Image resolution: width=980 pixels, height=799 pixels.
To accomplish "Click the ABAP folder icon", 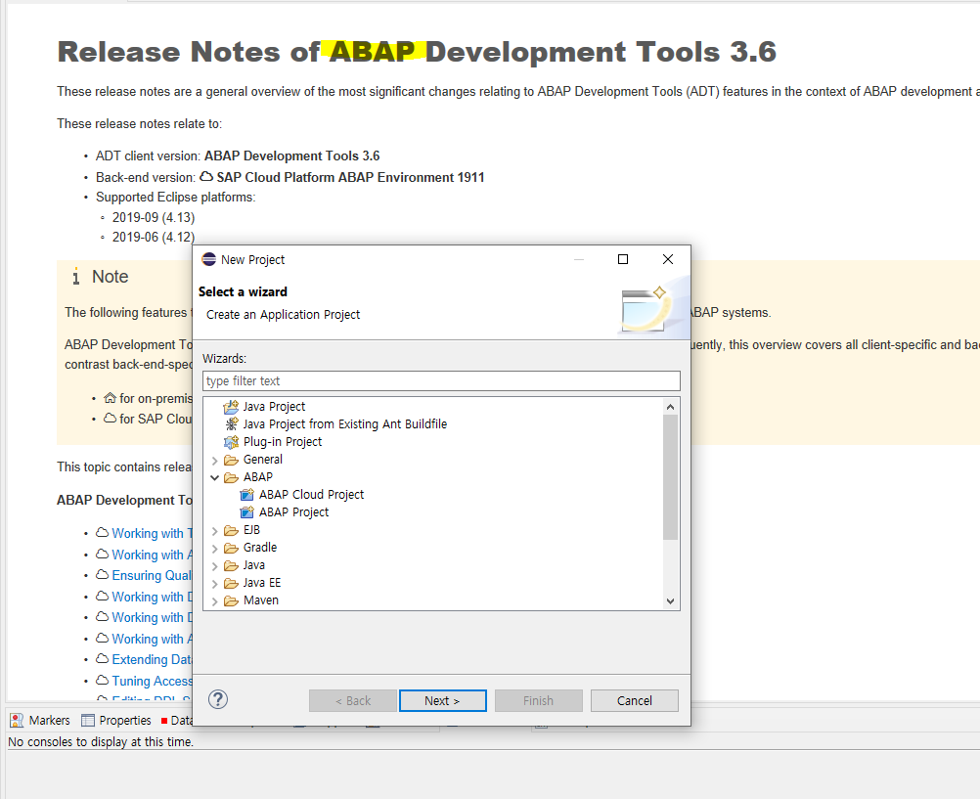I will 231,477.
